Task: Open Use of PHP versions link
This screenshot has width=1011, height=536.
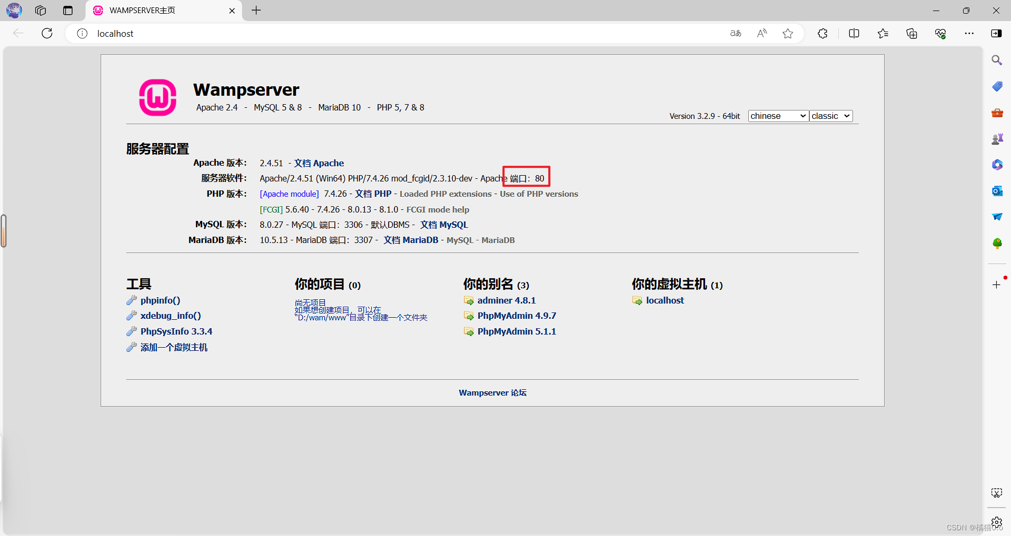Action: tap(539, 194)
